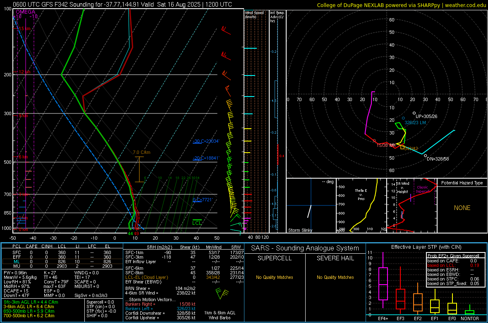Click the Wind Speed (knots) panel header
This screenshot has height=323, width=488.
254,14
